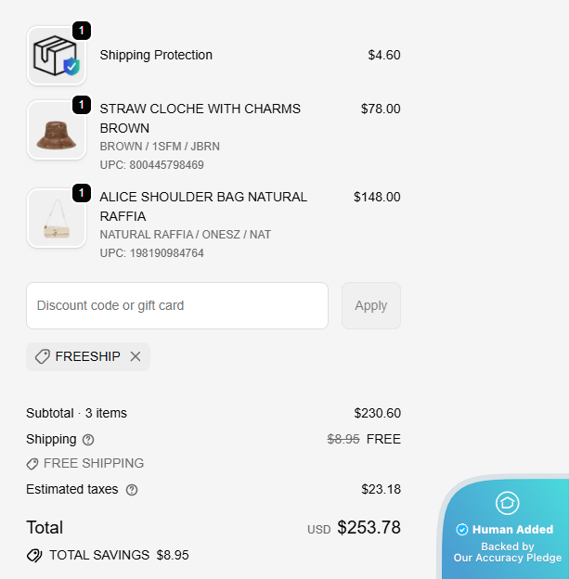The image size is (569, 579).
Task: Click the quantity badge on Shipping Protection
Action: (82, 31)
